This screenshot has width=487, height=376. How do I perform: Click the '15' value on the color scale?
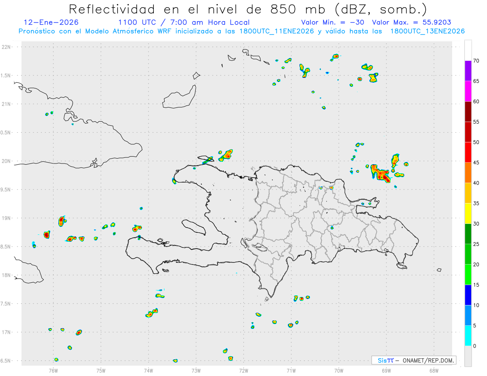(476, 285)
